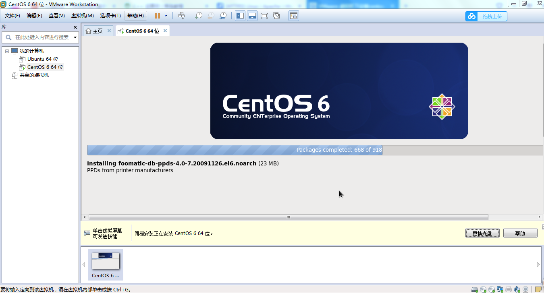Toggle the library sidebar visibility
Image resolution: width=544 pixels, height=293 pixels.
pos(240,16)
